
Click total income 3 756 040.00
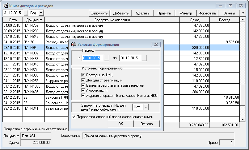tap(195, 125)
